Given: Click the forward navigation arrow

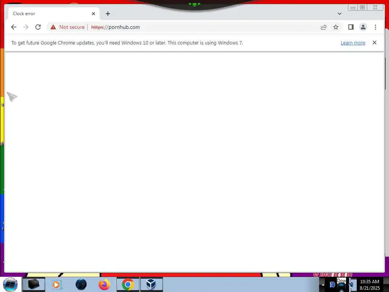Looking at the screenshot, I should click(26, 27).
